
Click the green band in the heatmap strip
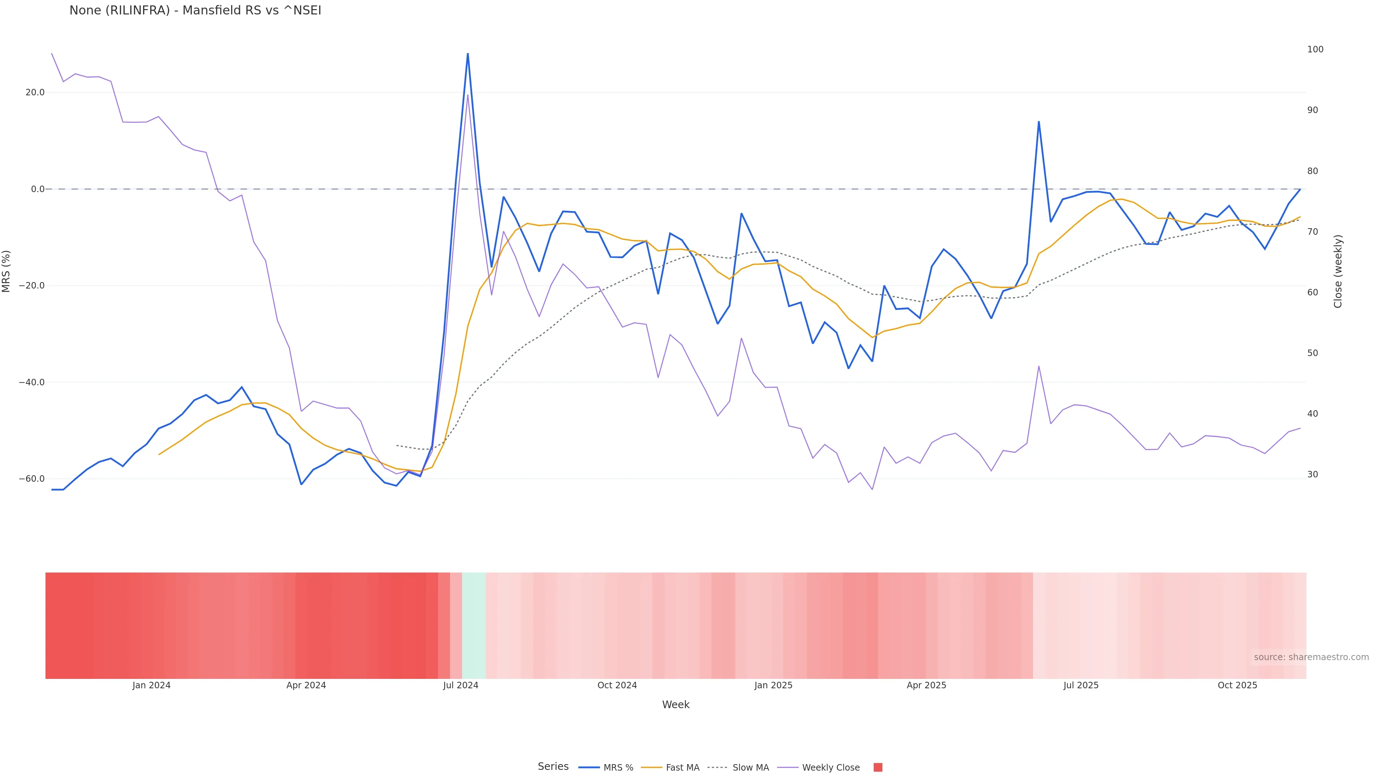pyautogui.click(x=474, y=625)
